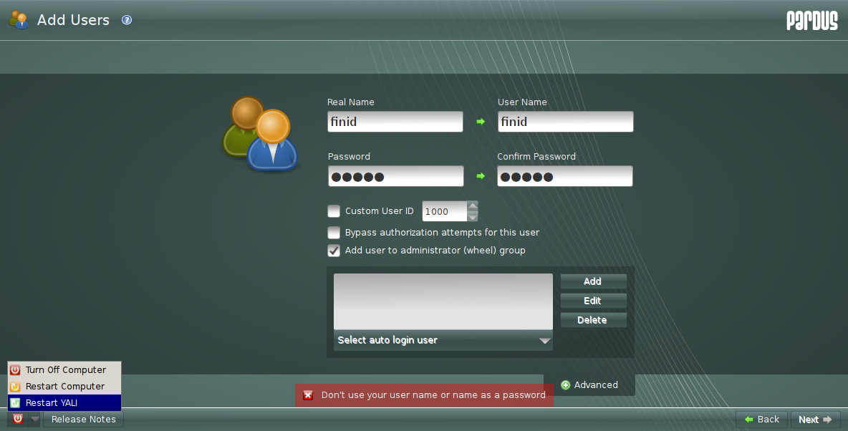Uncheck Add user to administrator wheel group
848x431 pixels.
tap(334, 251)
